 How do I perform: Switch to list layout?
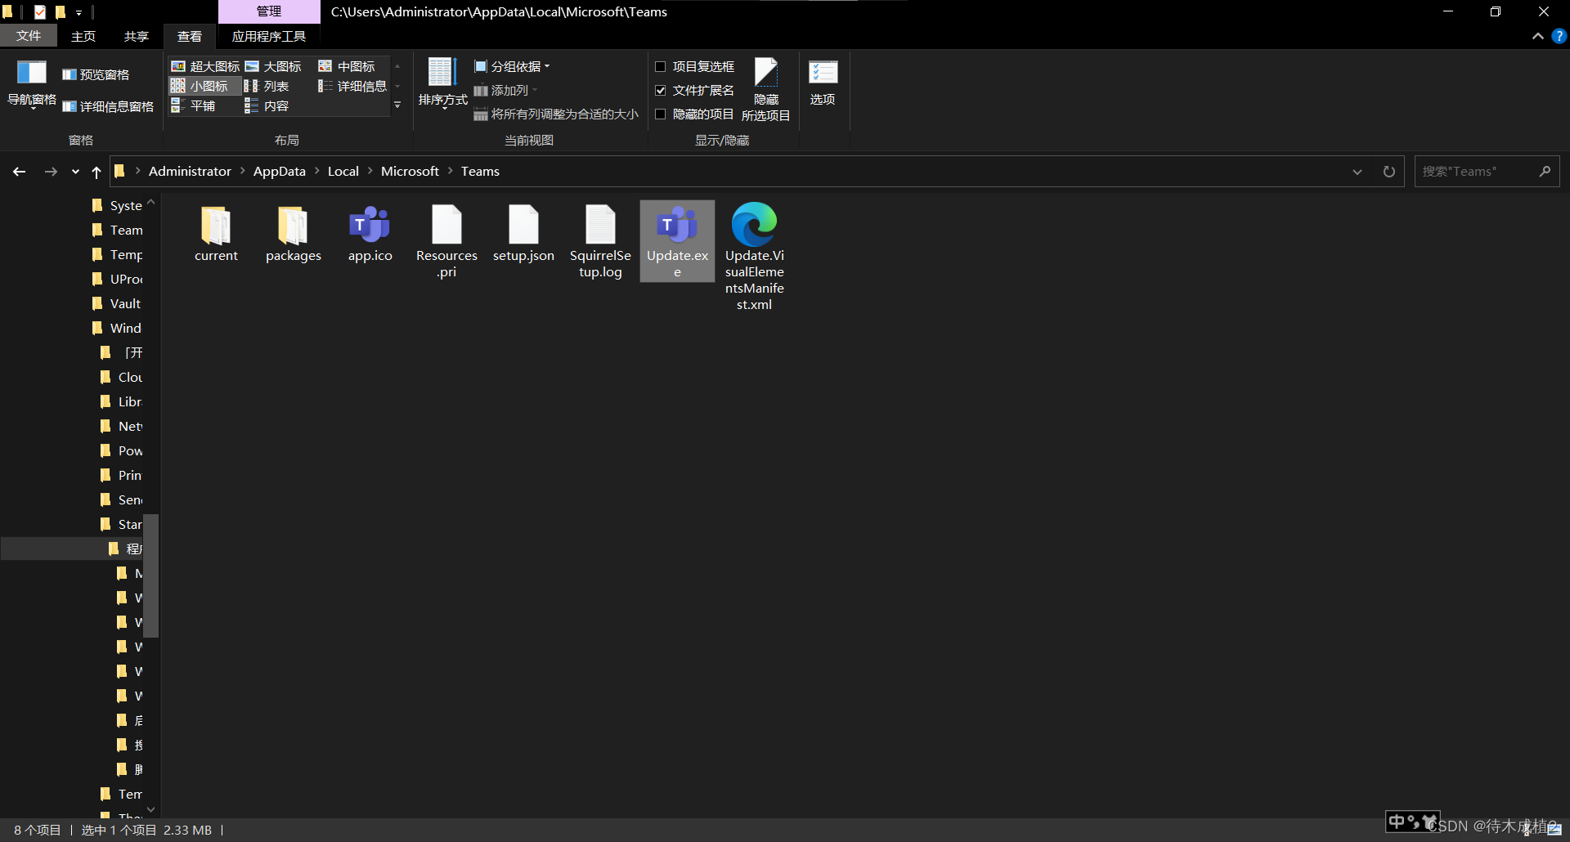(x=267, y=86)
